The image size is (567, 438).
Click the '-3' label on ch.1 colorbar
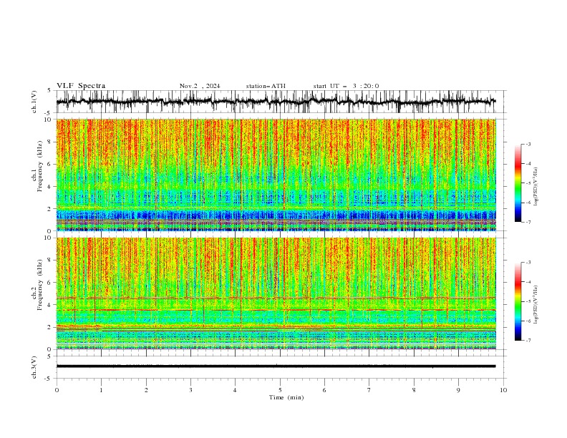(x=528, y=144)
